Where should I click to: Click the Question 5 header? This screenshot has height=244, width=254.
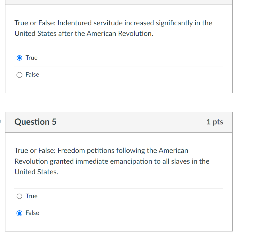click(x=35, y=122)
